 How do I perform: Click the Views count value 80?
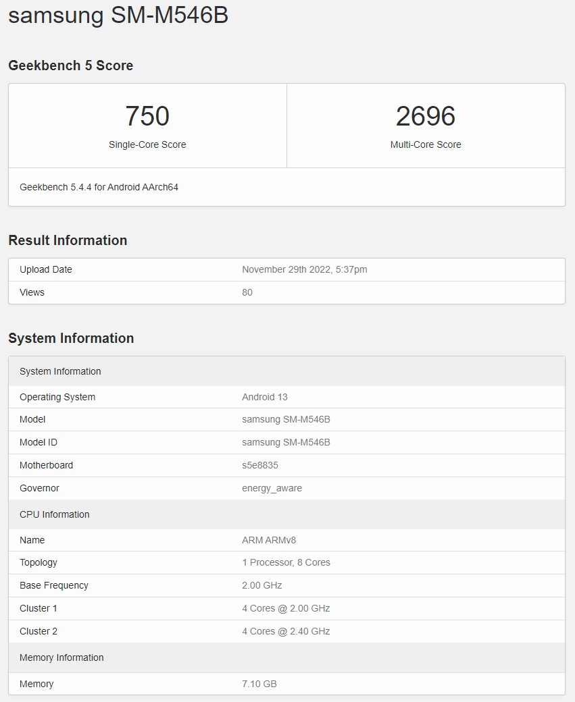247,292
